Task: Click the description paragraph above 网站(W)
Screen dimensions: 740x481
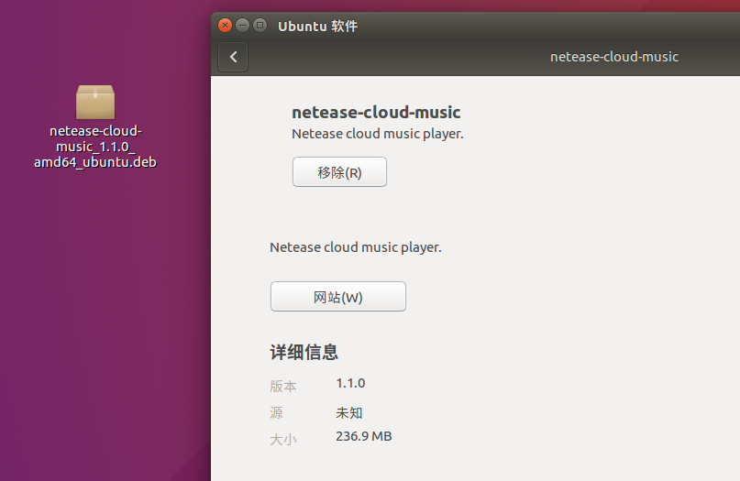Action: tap(356, 247)
